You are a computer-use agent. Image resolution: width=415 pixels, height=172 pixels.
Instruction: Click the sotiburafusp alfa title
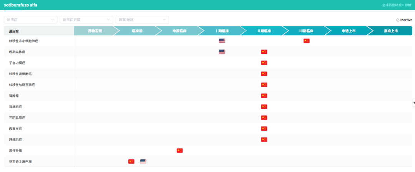point(20,5)
